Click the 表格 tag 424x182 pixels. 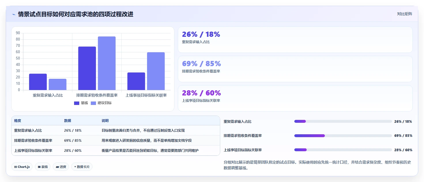point(43,167)
